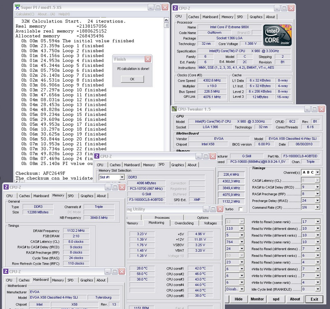Switch to Memory tab in top CPU-Z window
This screenshot has width=330, height=309.
coord(227,17)
